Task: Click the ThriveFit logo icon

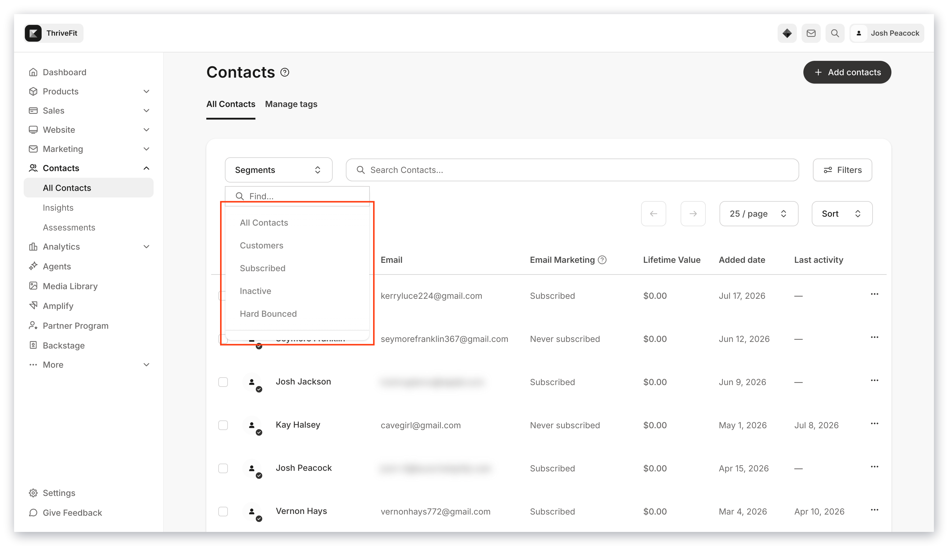Action: 33,33
